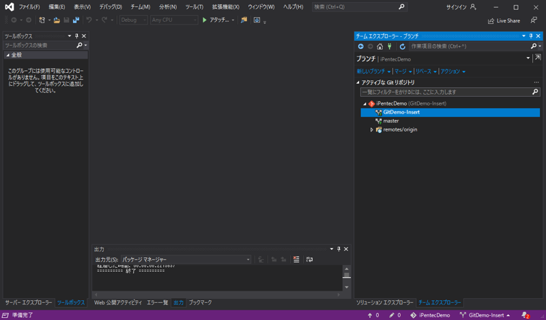Viewport: 546px width, 320px height.
Task: Switch to the Bookmarks tab
Action: point(200,302)
